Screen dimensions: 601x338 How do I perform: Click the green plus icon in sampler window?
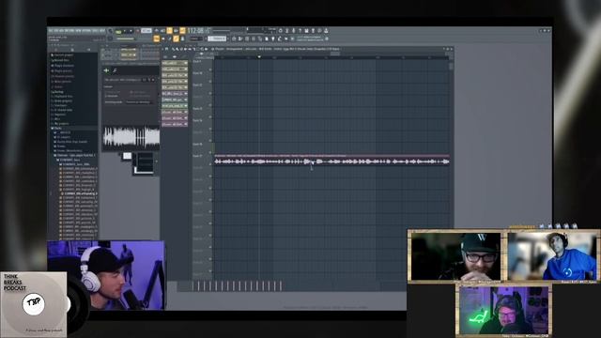click(x=106, y=70)
